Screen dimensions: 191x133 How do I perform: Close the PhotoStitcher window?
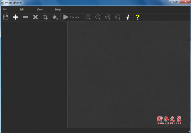186,2
